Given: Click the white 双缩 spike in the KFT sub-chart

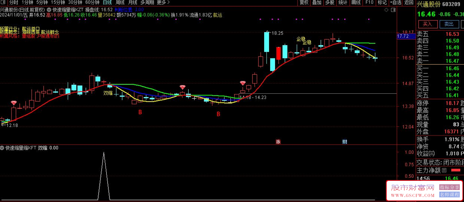Looking at the screenshot, I should pyautogui.click(x=103, y=175).
